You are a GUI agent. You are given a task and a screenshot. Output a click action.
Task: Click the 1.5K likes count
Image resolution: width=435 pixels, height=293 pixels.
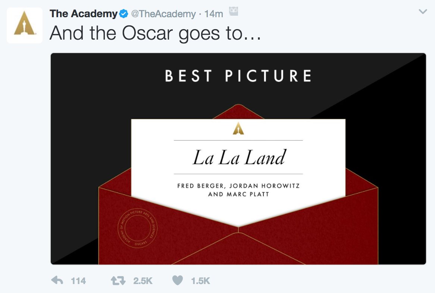201,281
